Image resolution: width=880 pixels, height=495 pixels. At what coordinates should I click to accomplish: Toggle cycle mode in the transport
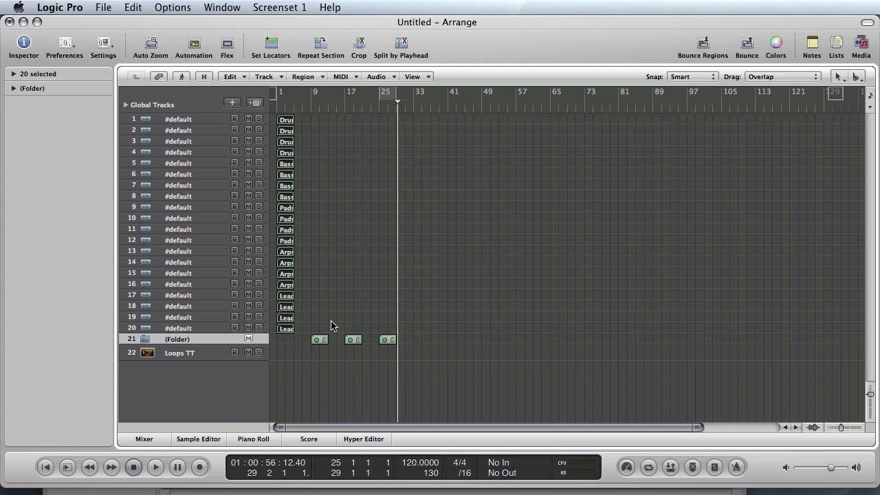[x=648, y=467]
